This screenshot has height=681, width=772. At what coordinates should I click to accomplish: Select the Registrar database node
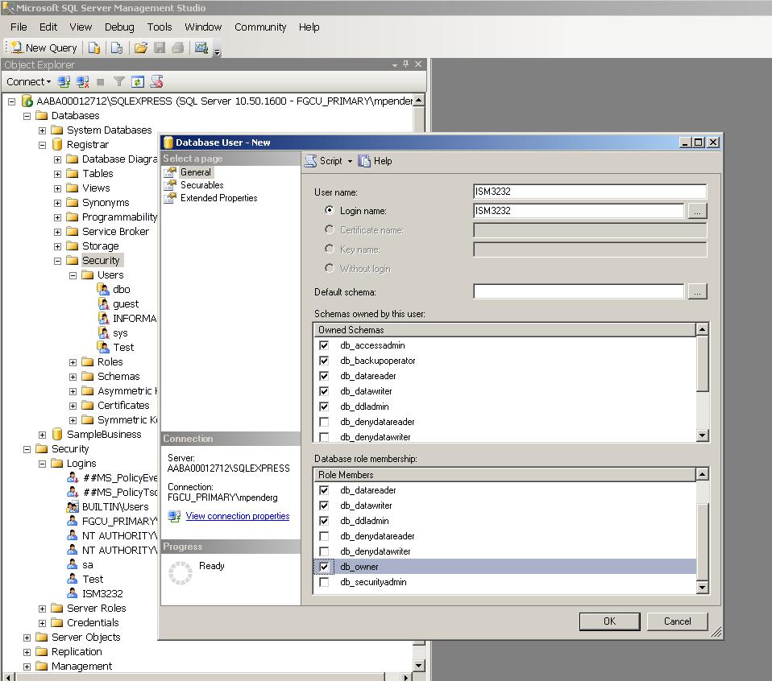88,145
